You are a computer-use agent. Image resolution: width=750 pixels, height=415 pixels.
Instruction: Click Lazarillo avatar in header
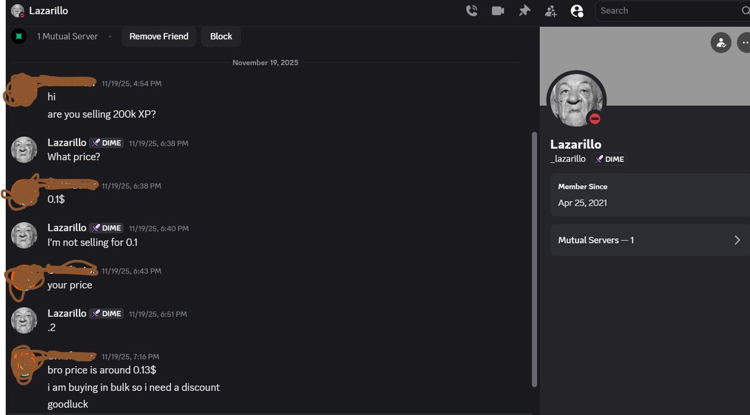point(18,11)
